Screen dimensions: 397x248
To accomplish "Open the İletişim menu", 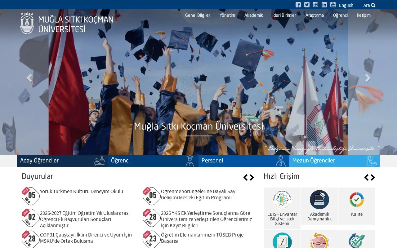I will [x=364, y=15].
